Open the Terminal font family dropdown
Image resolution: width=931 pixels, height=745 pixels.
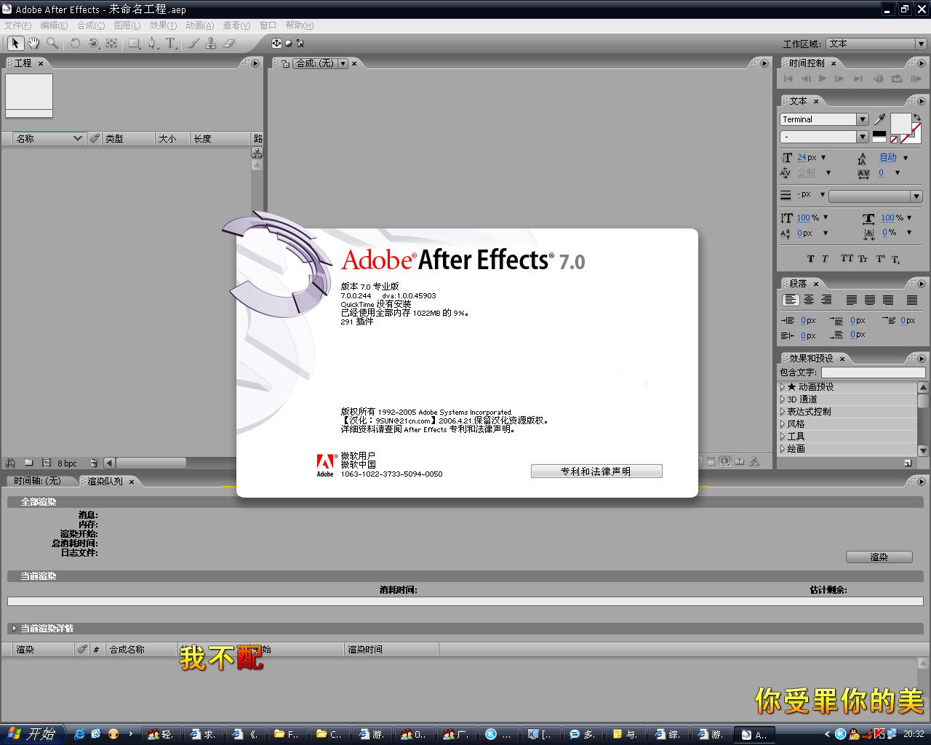pos(863,119)
